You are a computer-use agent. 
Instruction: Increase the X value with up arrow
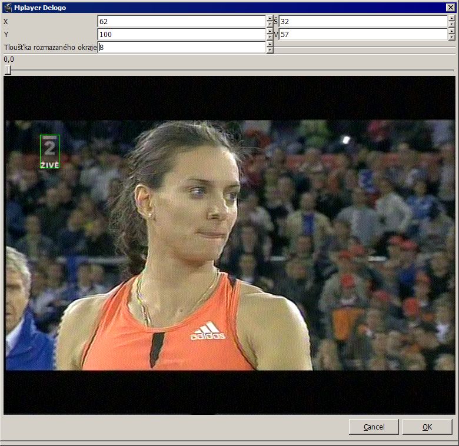pos(270,18)
